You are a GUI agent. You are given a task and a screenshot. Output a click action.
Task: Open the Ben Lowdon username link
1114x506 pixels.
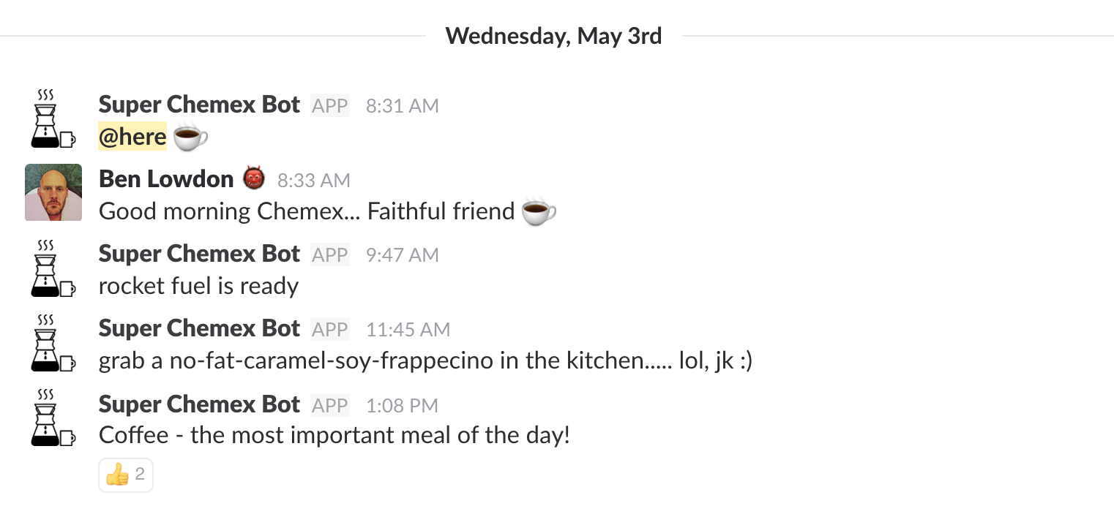coord(166,178)
